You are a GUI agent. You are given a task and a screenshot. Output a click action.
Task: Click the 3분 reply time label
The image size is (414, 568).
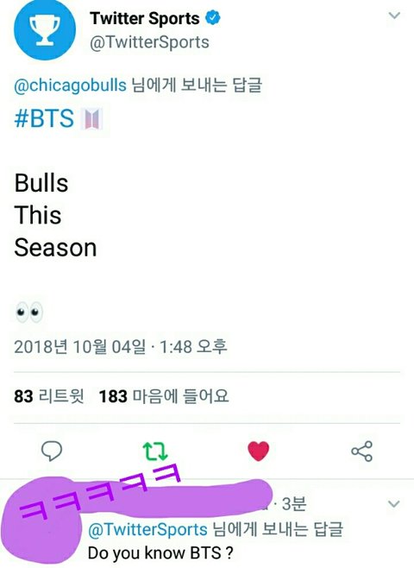point(294,503)
